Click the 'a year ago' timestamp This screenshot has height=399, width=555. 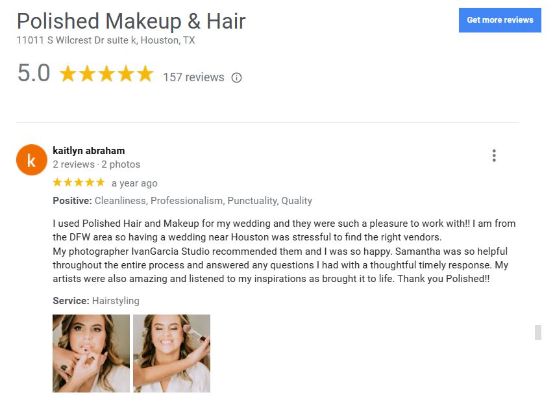[x=134, y=183]
